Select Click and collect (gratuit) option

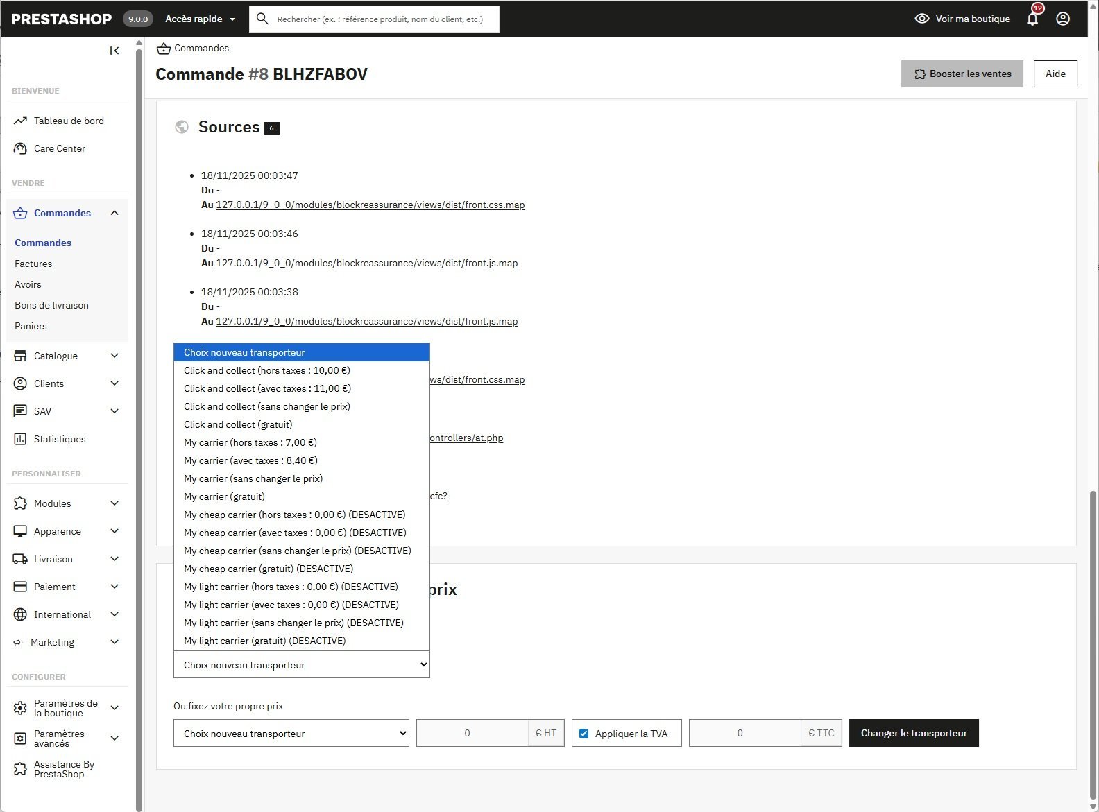(x=302, y=424)
